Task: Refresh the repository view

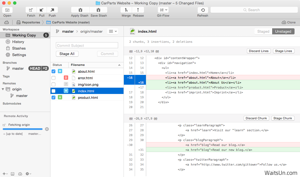Action: tap(203, 10)
